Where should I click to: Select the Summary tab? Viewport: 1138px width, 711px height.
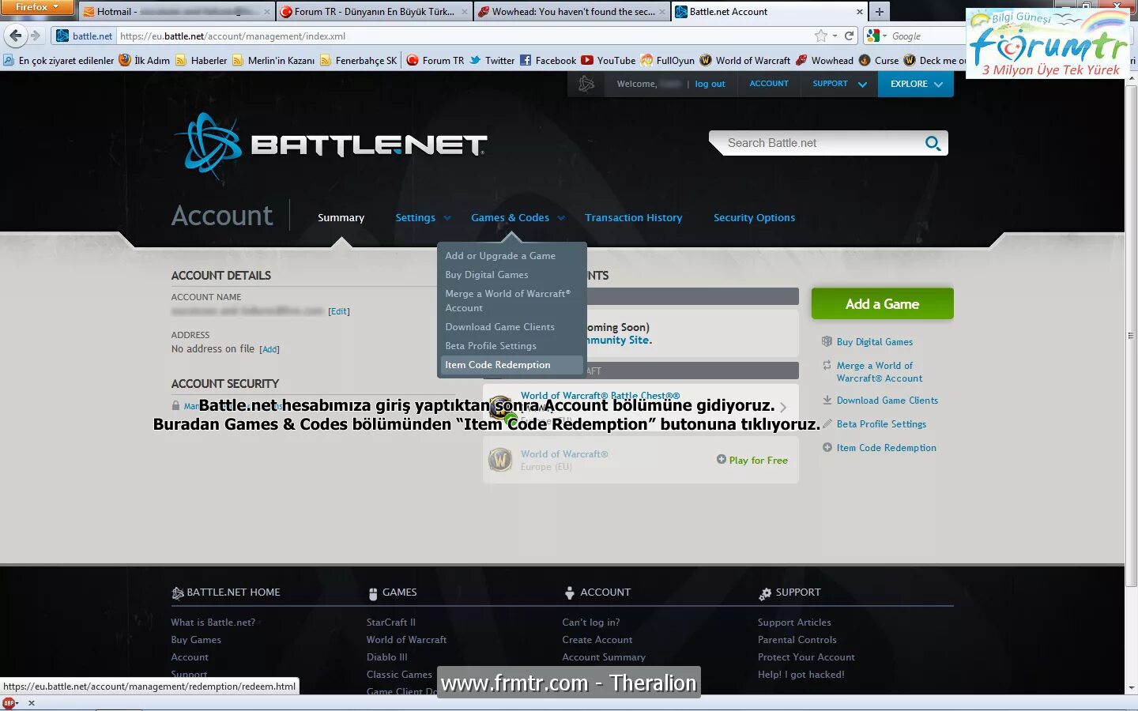[x=341, y=218]
